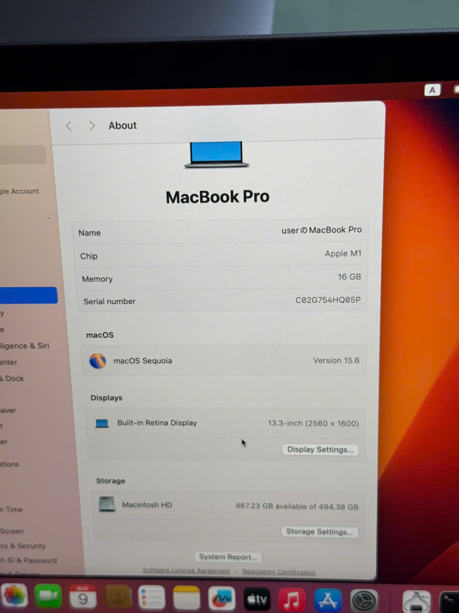Select the highlighted blue sidebar item

point(29,295)
